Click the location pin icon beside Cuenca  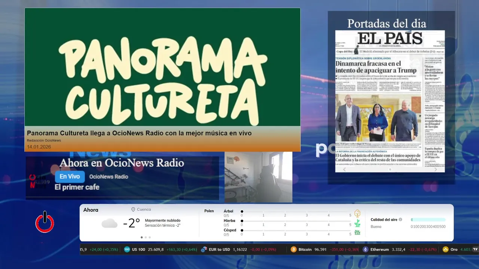pos(133,210)
